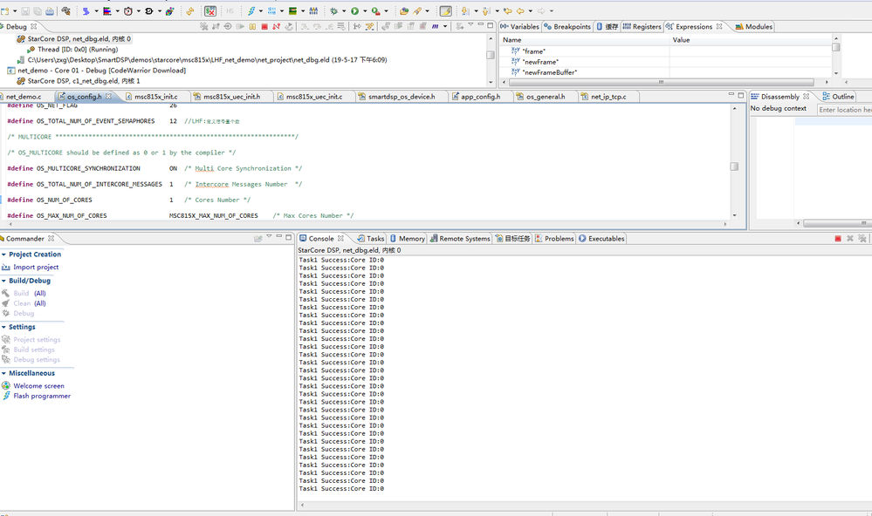
Task: Collapse the Project Creation section
Action: tap(3, 255)
